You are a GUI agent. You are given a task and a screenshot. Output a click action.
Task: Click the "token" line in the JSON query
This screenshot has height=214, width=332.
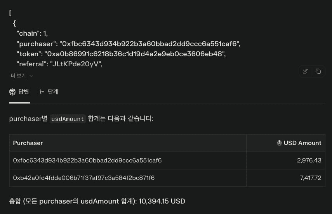point(121,54)
